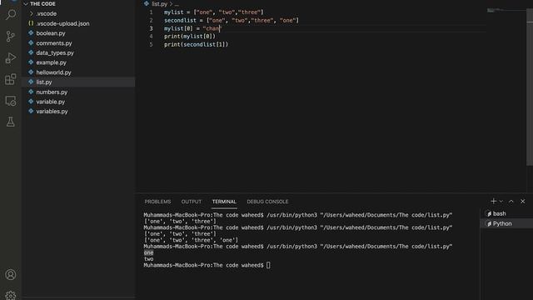Open the Extensions view
Image resolution: width=533 pixels, height=300 pixels.
[11, 79]
